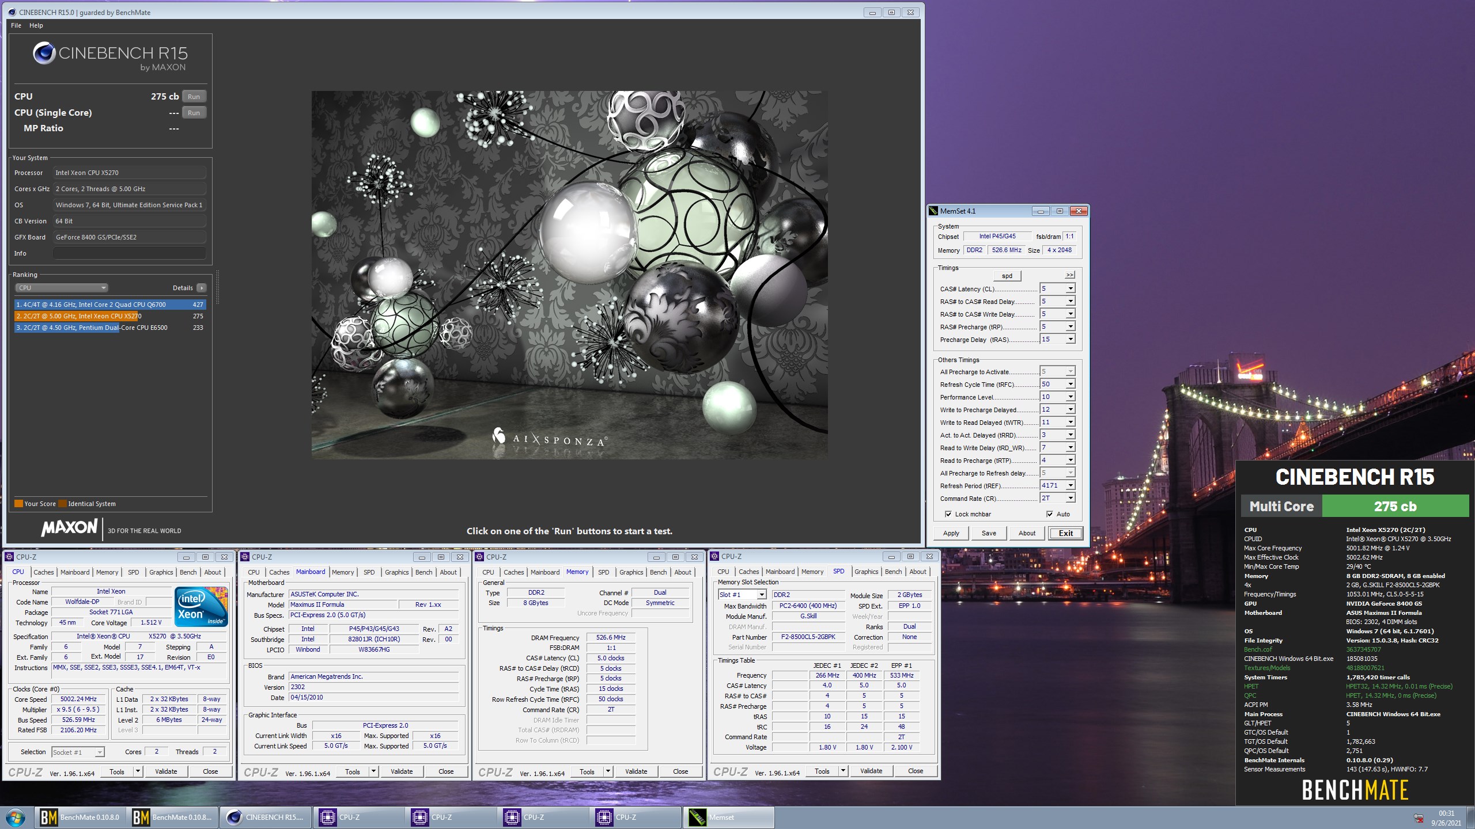Click Bench.cof file integrity entry
Viewport: 1475px width, 829px height.
coord(1258,649)
